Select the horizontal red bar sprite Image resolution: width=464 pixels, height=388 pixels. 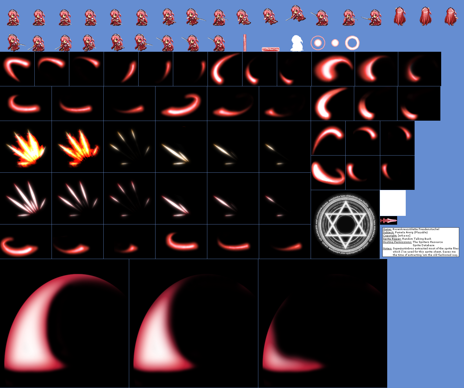click(x=271, y=49)
